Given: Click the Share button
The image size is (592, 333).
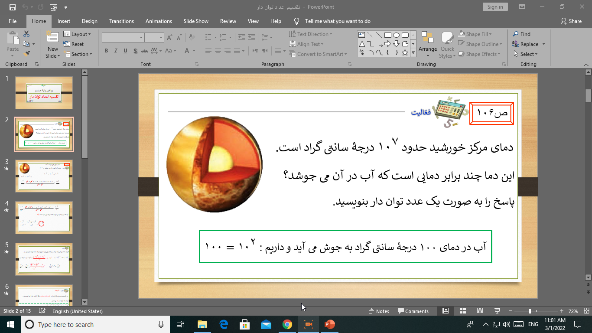Looking at the screenshot, I should point(571,21).
